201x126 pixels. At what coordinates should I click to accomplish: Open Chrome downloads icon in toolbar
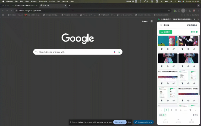pos(190,10)
